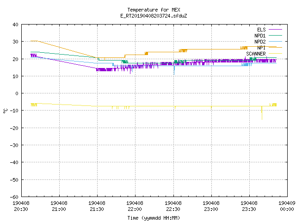
Task: Click the blue NPD2 legend line sample
Action: (276, 41)
